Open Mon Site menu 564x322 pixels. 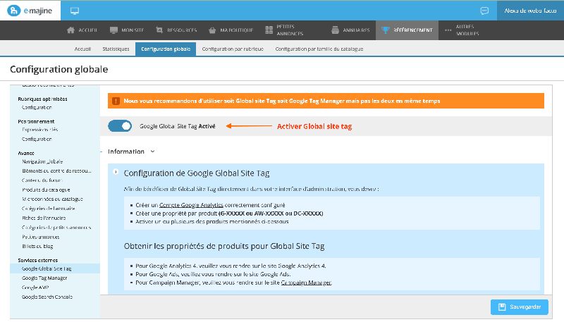pyautogui.click(x=127, y=30)
